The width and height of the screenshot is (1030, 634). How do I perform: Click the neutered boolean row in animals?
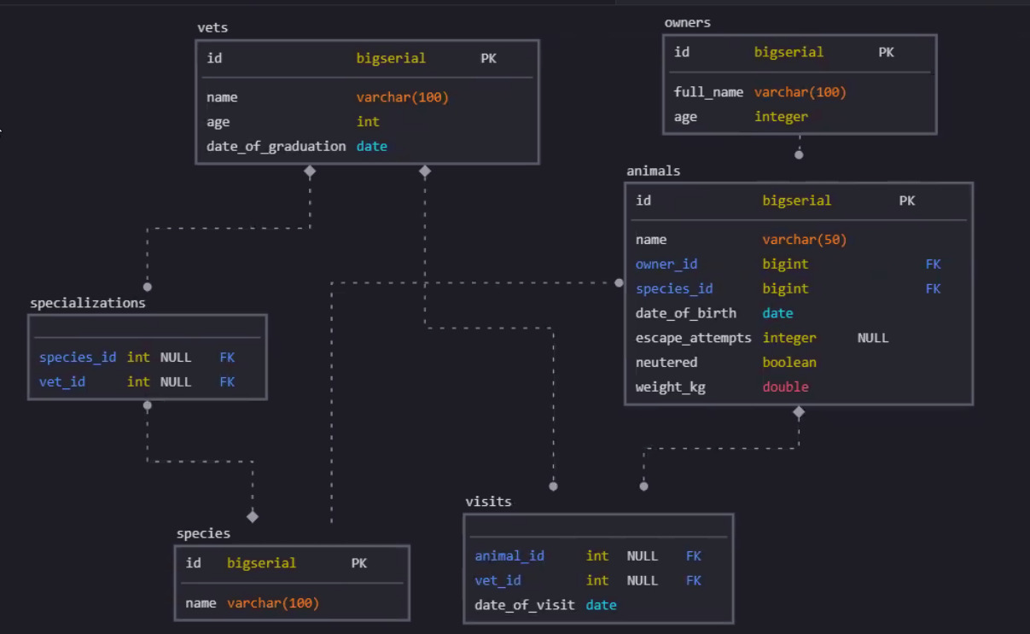pyautogui.click(x=666, y=362)
